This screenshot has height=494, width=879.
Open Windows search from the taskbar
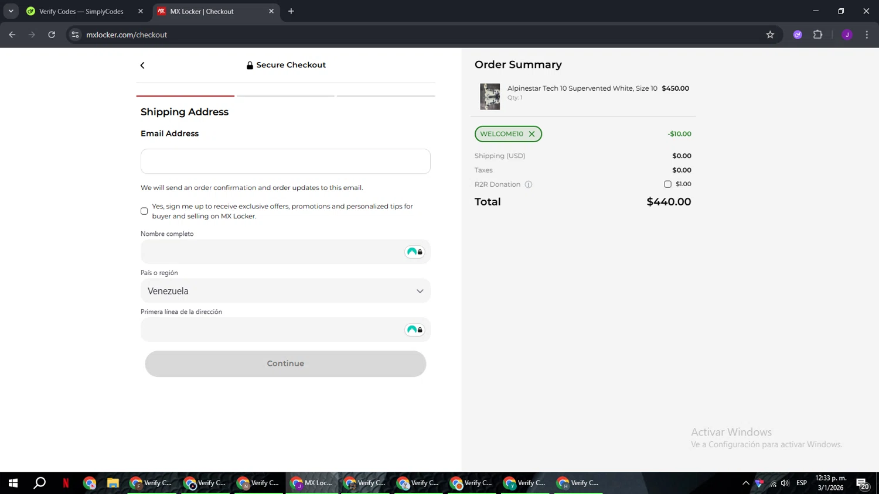click(39, 483)
